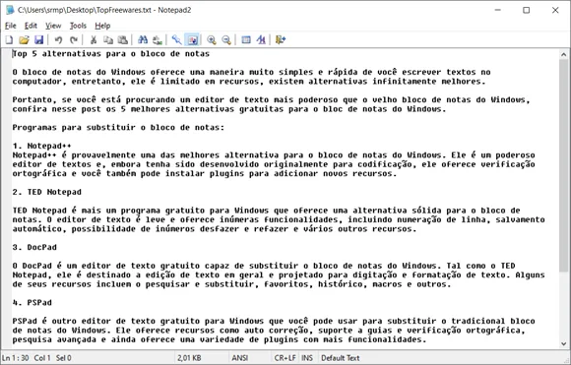Viewport: 571px width, 365px height.
Task: Open the Edit menu
Action: (31, 26)
